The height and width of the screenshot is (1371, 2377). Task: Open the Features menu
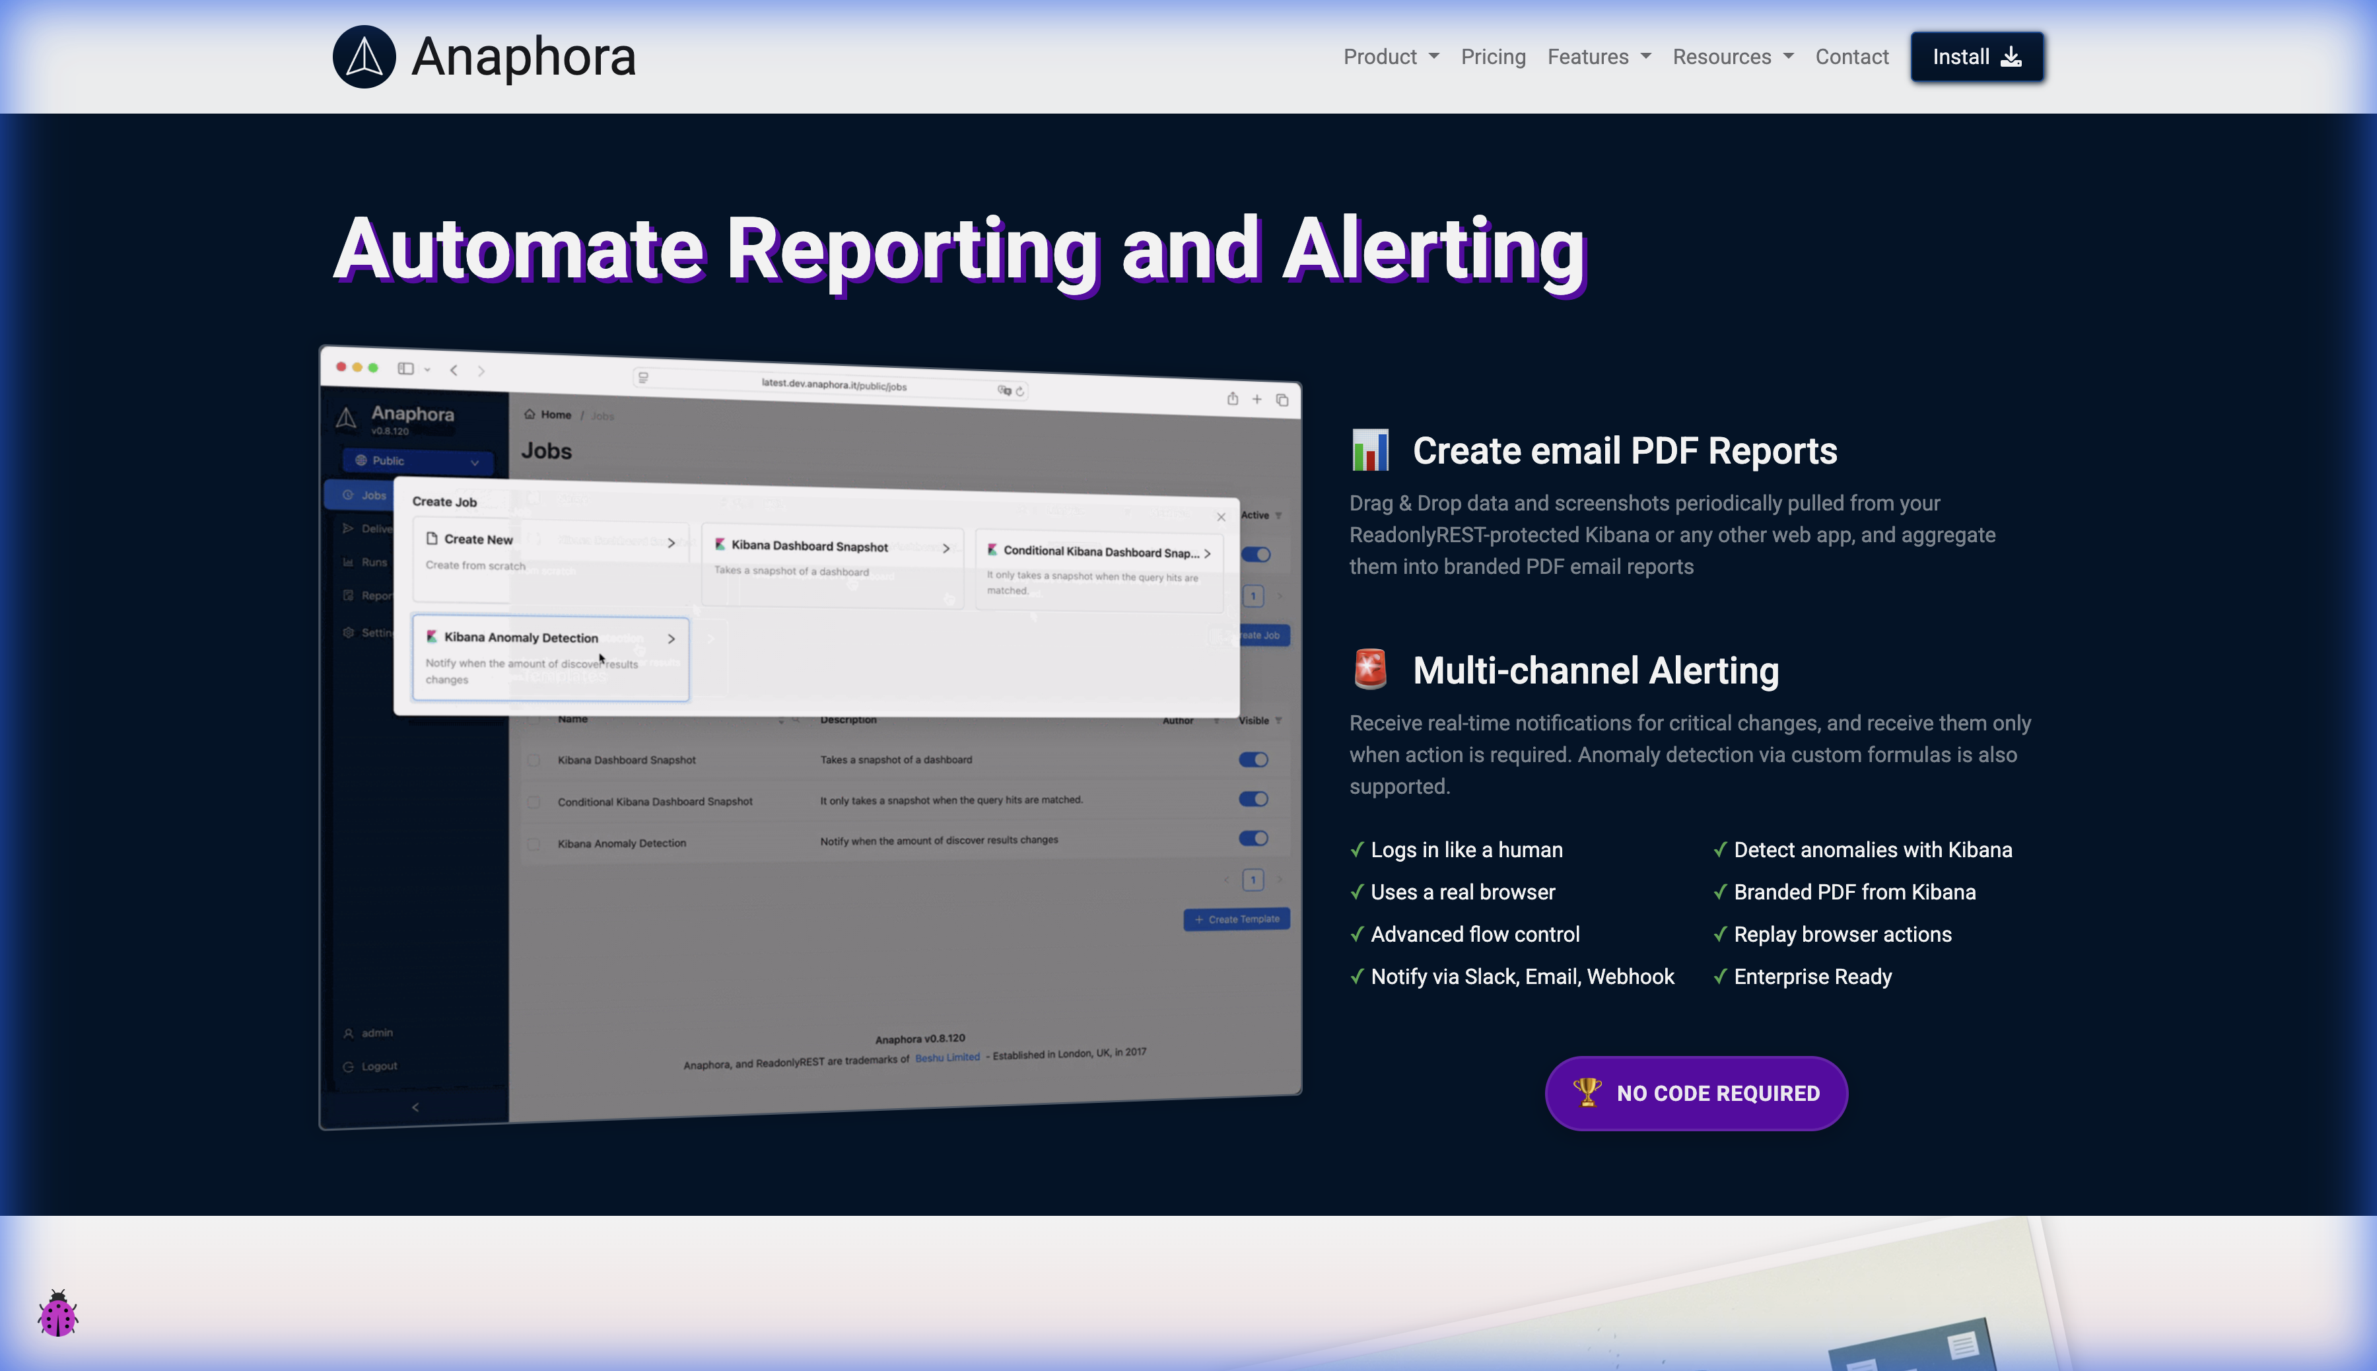coord(1597,57)
